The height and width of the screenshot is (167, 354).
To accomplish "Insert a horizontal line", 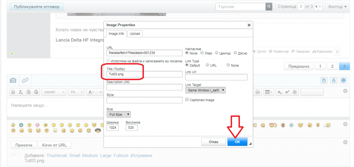I will click(x=295, y=92).
